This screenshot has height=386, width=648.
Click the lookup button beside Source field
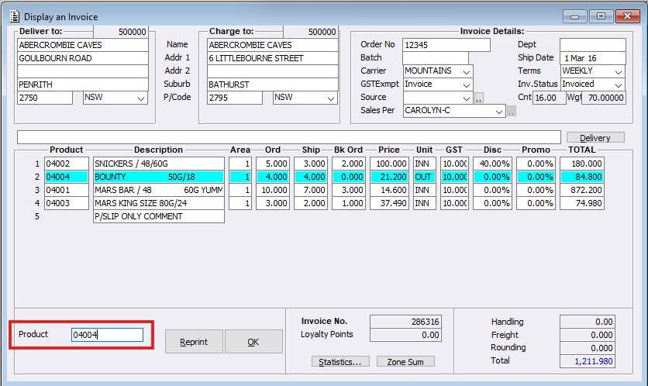(x=478, y=98)
